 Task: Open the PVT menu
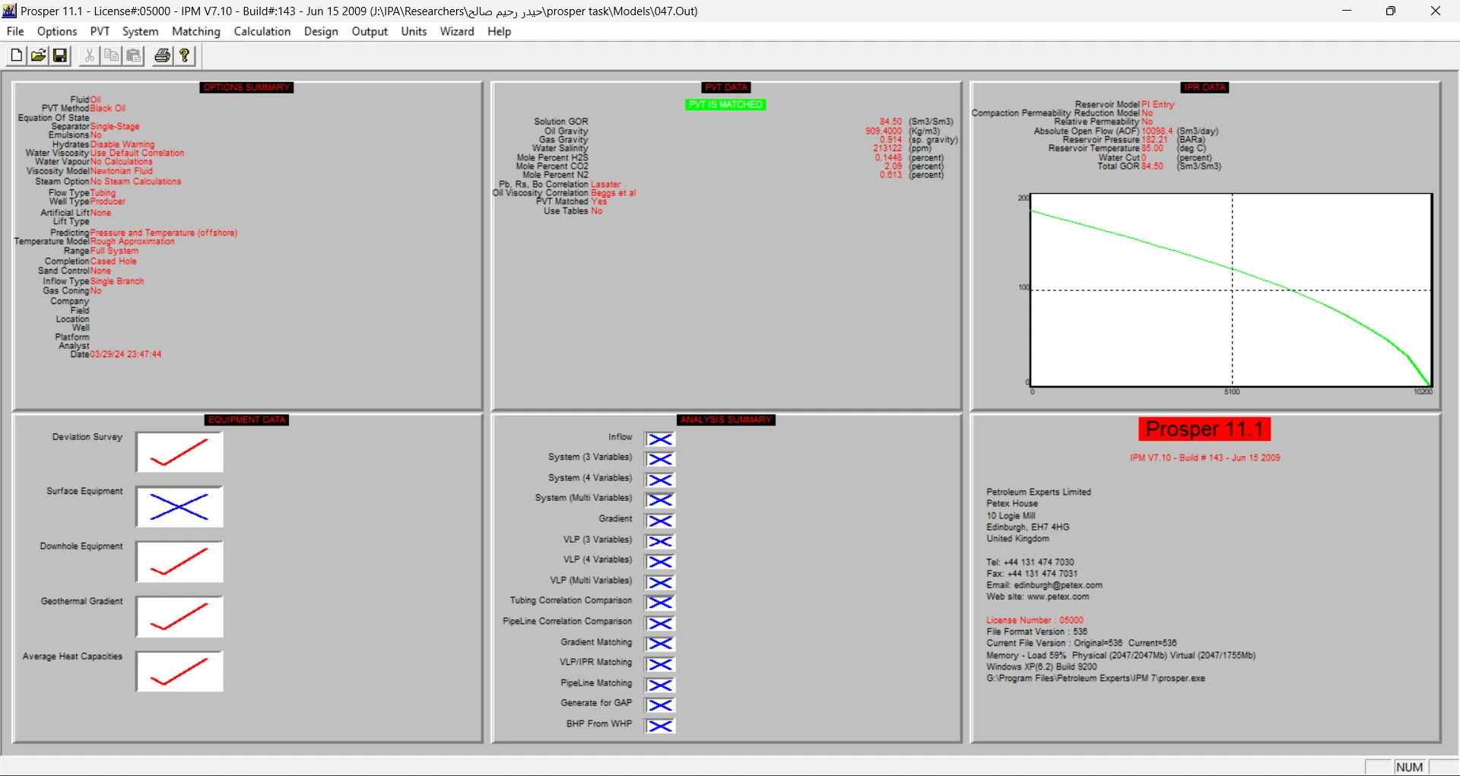[x=100, y=31]
